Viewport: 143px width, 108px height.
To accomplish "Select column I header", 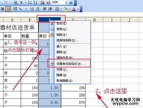I will coord(112,20).
